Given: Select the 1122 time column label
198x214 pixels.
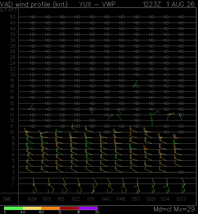Looking at the screenshot, I should (x=76, y=199).
